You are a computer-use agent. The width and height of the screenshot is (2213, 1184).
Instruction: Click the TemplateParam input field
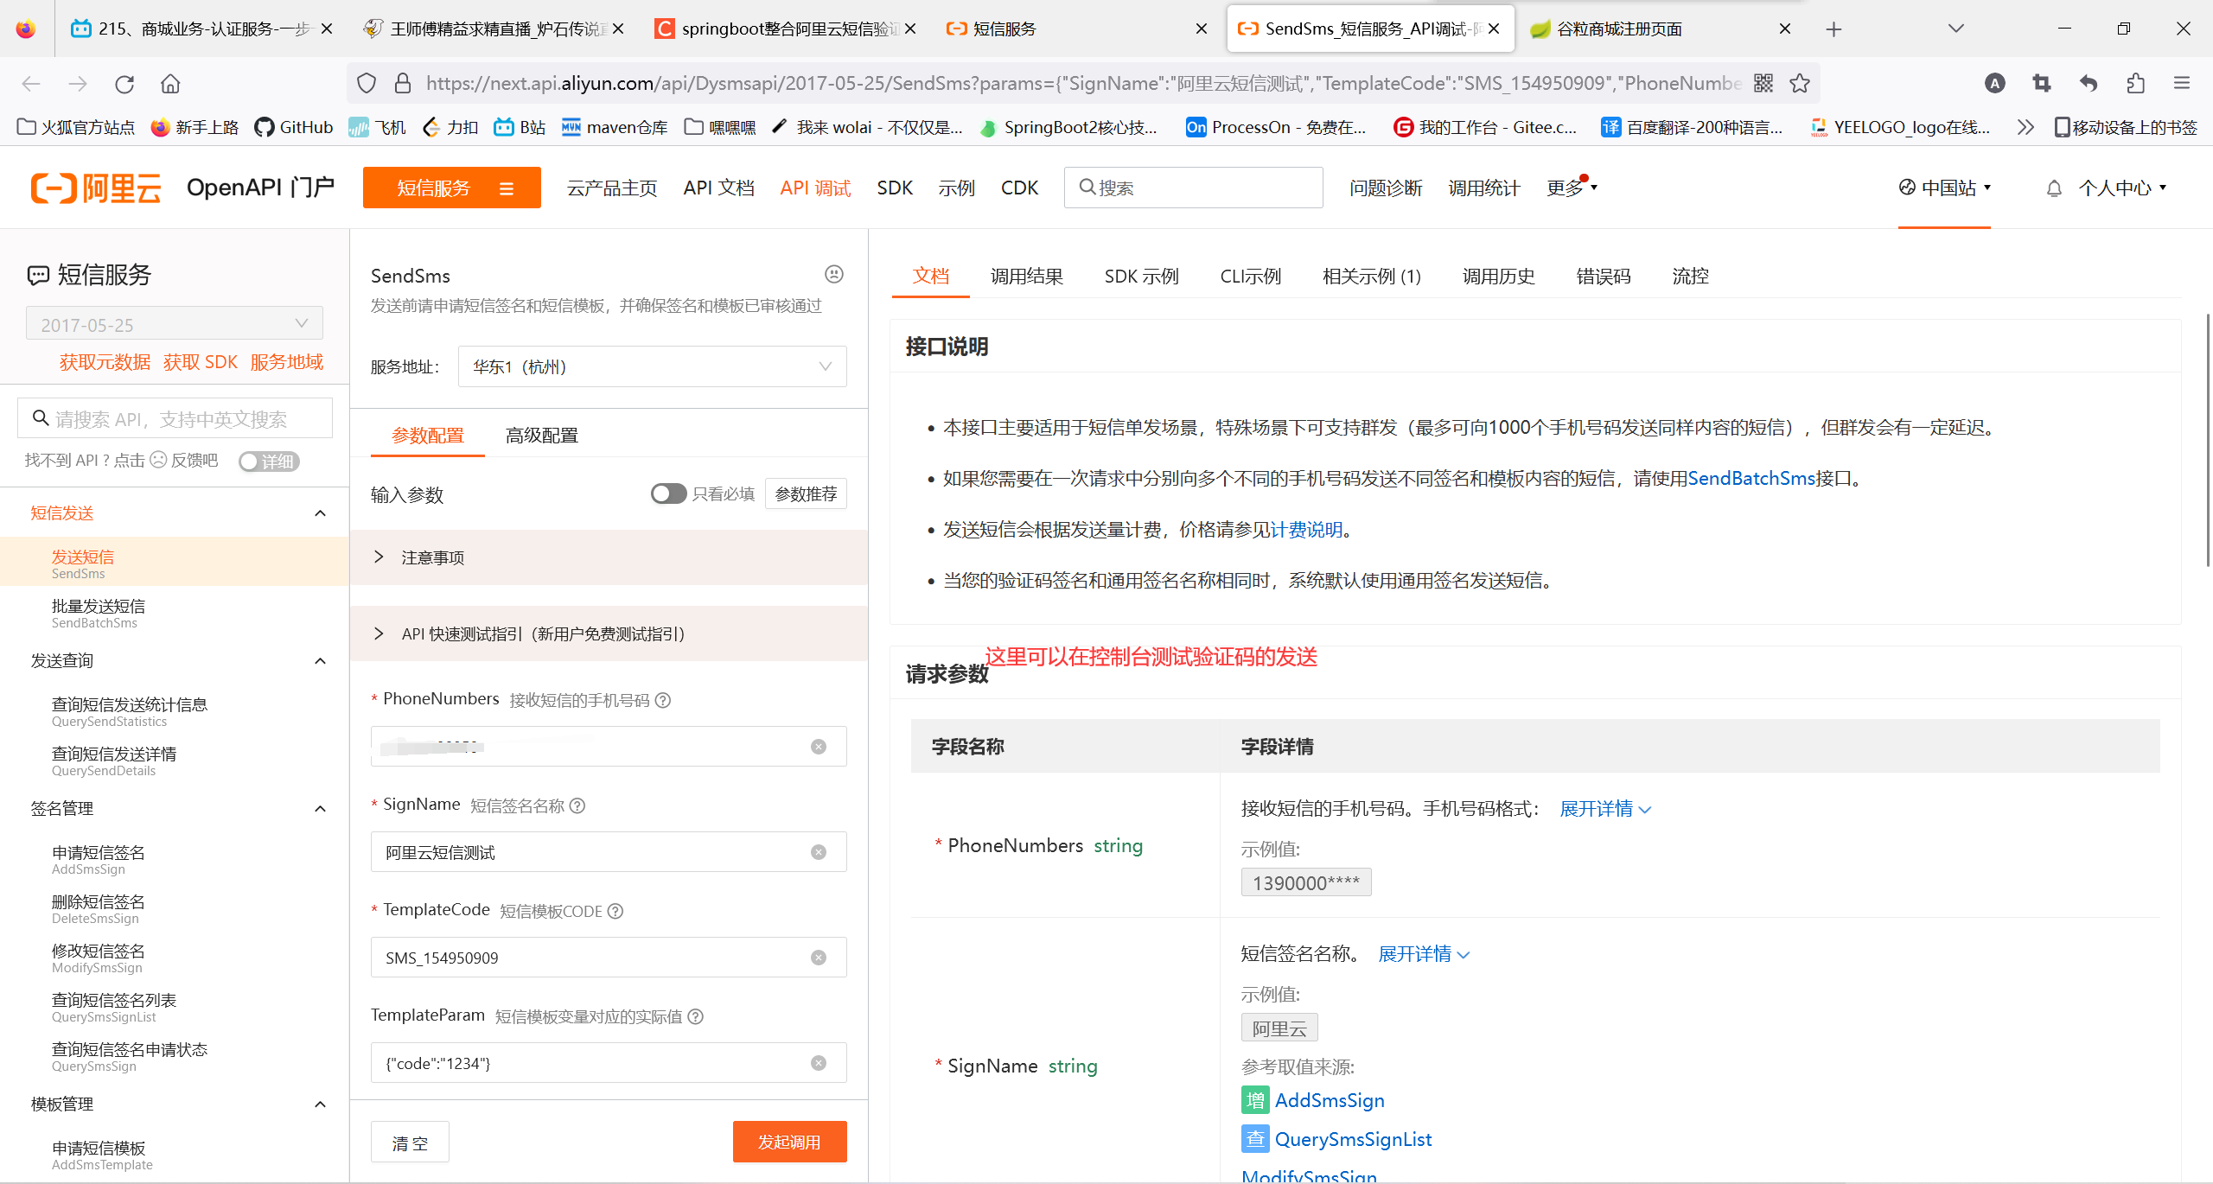[609, 1063]
